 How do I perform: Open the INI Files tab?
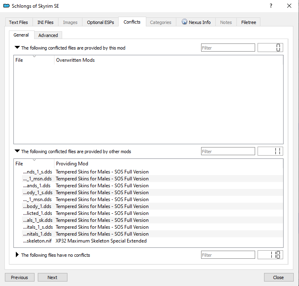(45, 22)
